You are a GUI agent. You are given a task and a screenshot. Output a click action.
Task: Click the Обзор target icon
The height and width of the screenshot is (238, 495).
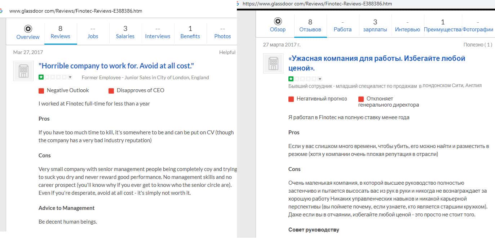click(x=278, y=21)
